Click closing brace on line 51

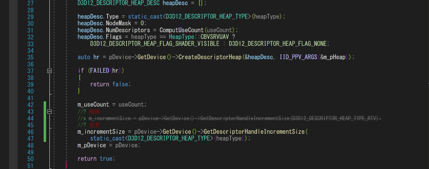(x=66, y=166)
